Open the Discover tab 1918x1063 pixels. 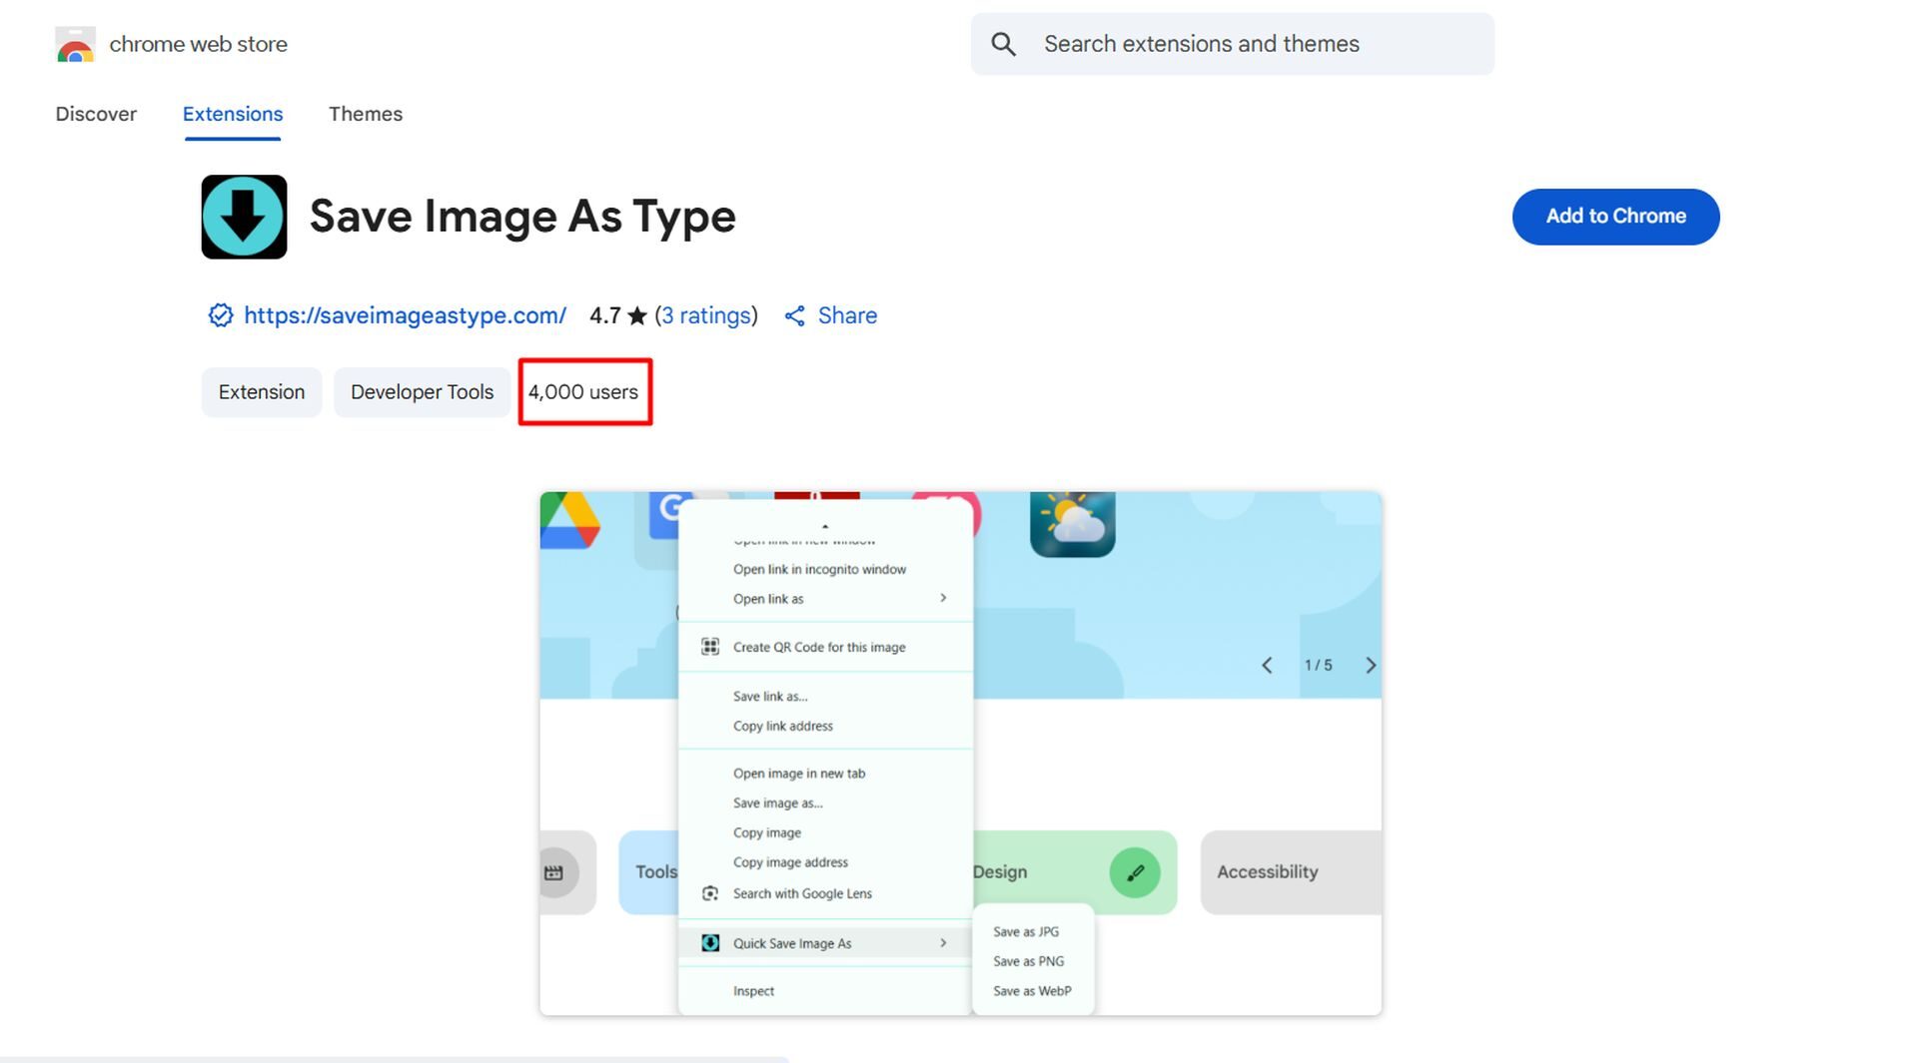pyautogui.click(x=96, y=114)
